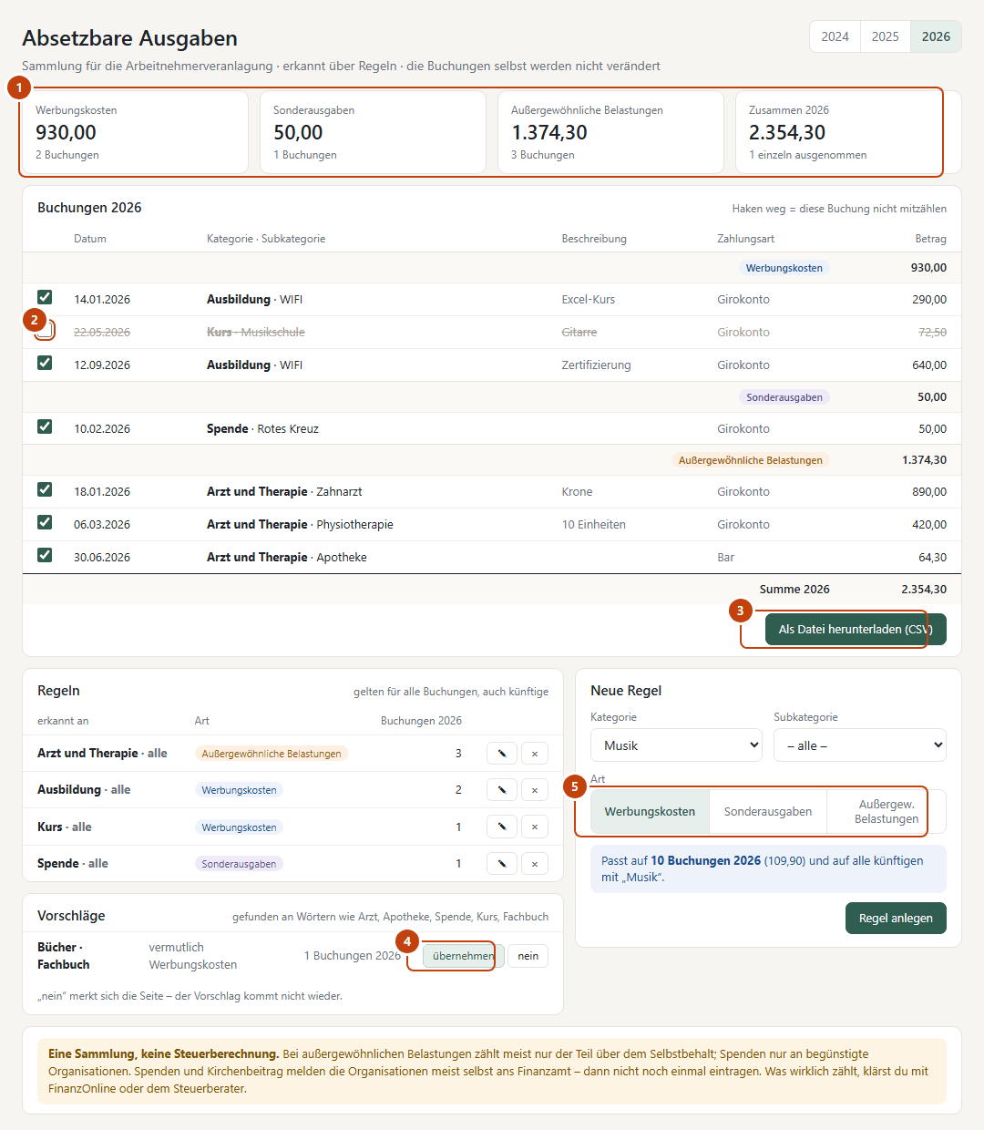Edit the Arzt und Therapie rule
The image size is (984, 1130).
(502, 754)
